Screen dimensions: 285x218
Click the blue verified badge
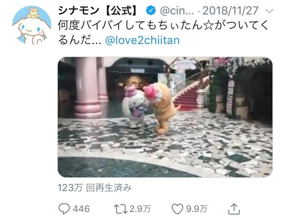[x=151, y=11]
